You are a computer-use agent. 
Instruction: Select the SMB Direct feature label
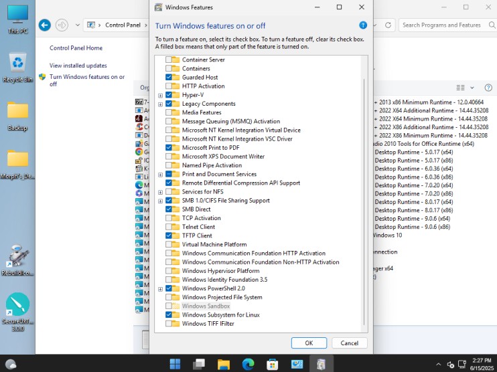pos(196,209)
